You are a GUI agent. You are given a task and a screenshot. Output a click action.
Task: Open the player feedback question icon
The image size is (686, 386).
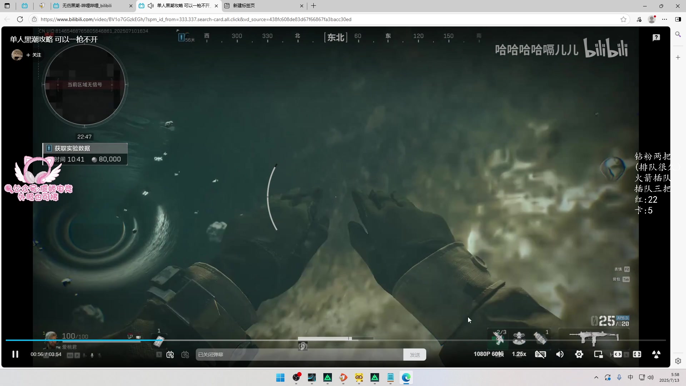click(656, 38)
